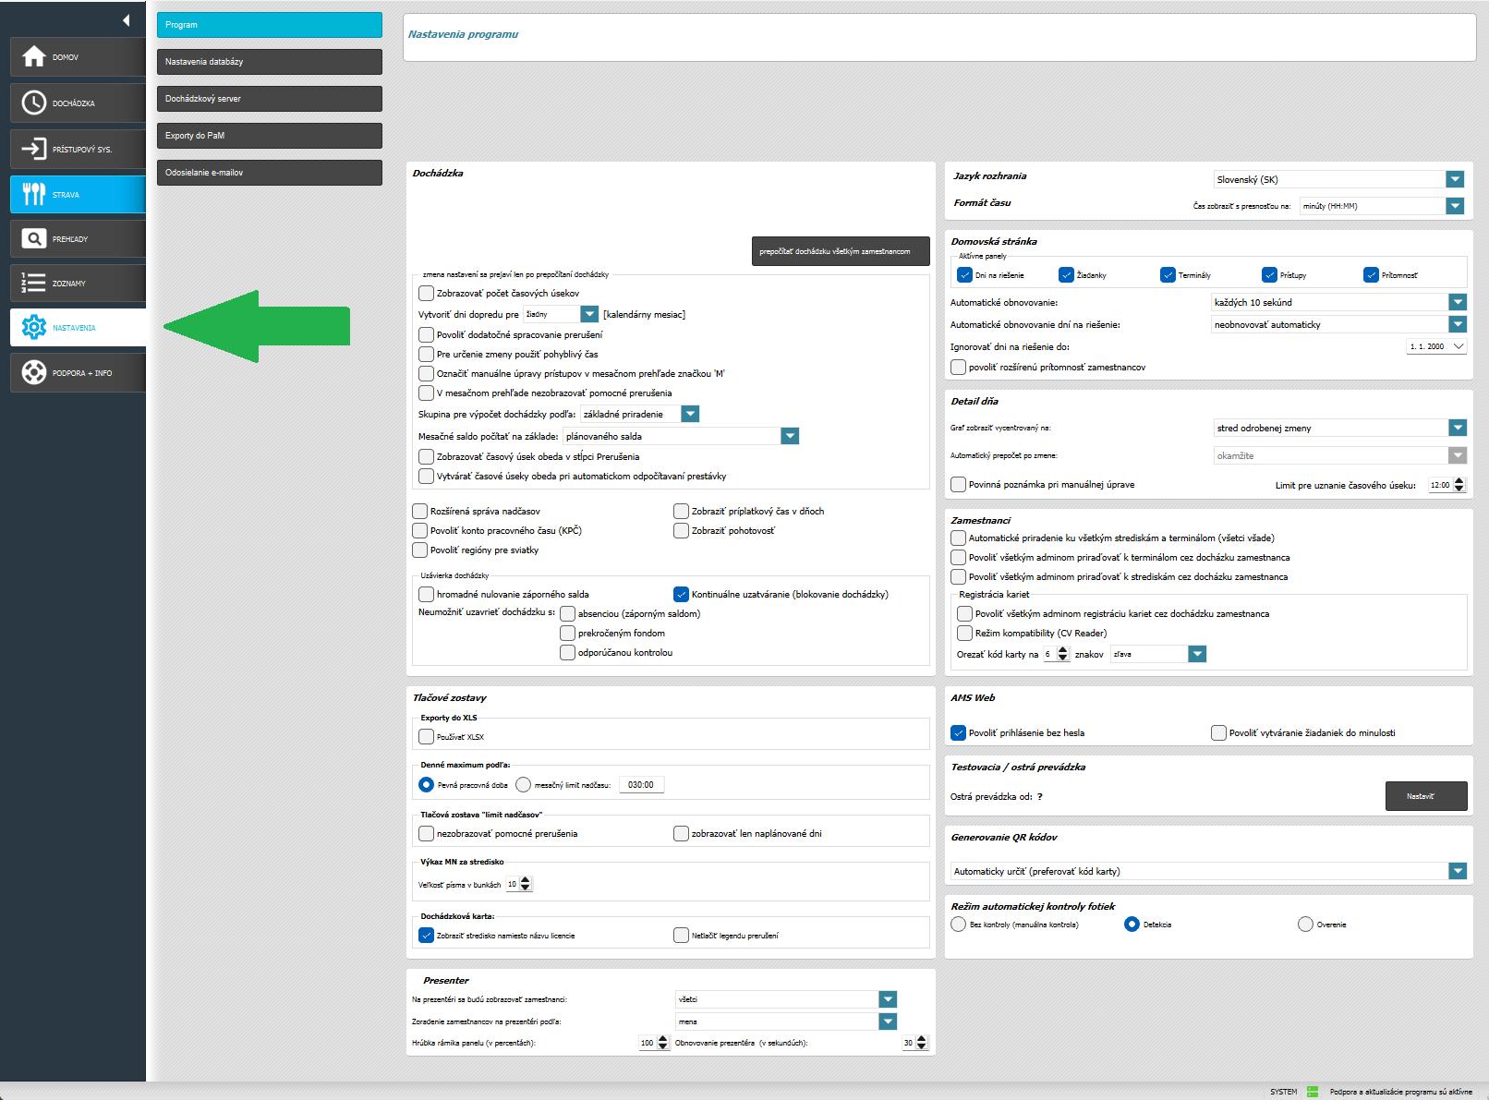Collapse the sidebar with the left arrow
The width and height of the screenshot is (1489, 1100).
click(126, 20)
